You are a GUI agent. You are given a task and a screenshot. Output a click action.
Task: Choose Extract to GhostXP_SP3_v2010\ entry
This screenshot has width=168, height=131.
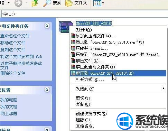pos(118,73)
